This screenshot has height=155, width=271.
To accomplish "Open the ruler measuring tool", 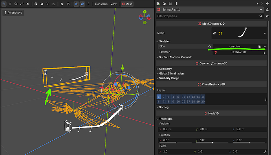I will [x=54, y=4].
